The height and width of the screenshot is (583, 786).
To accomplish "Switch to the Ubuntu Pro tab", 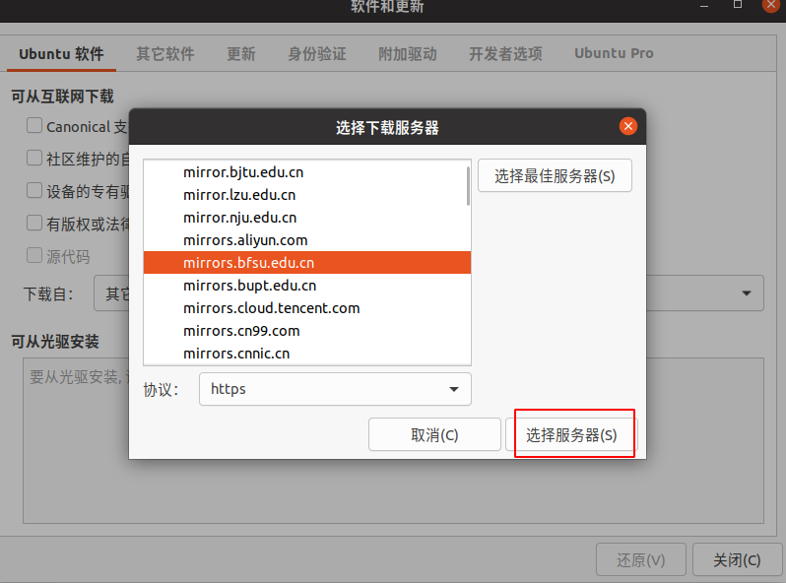I will 614,53.
